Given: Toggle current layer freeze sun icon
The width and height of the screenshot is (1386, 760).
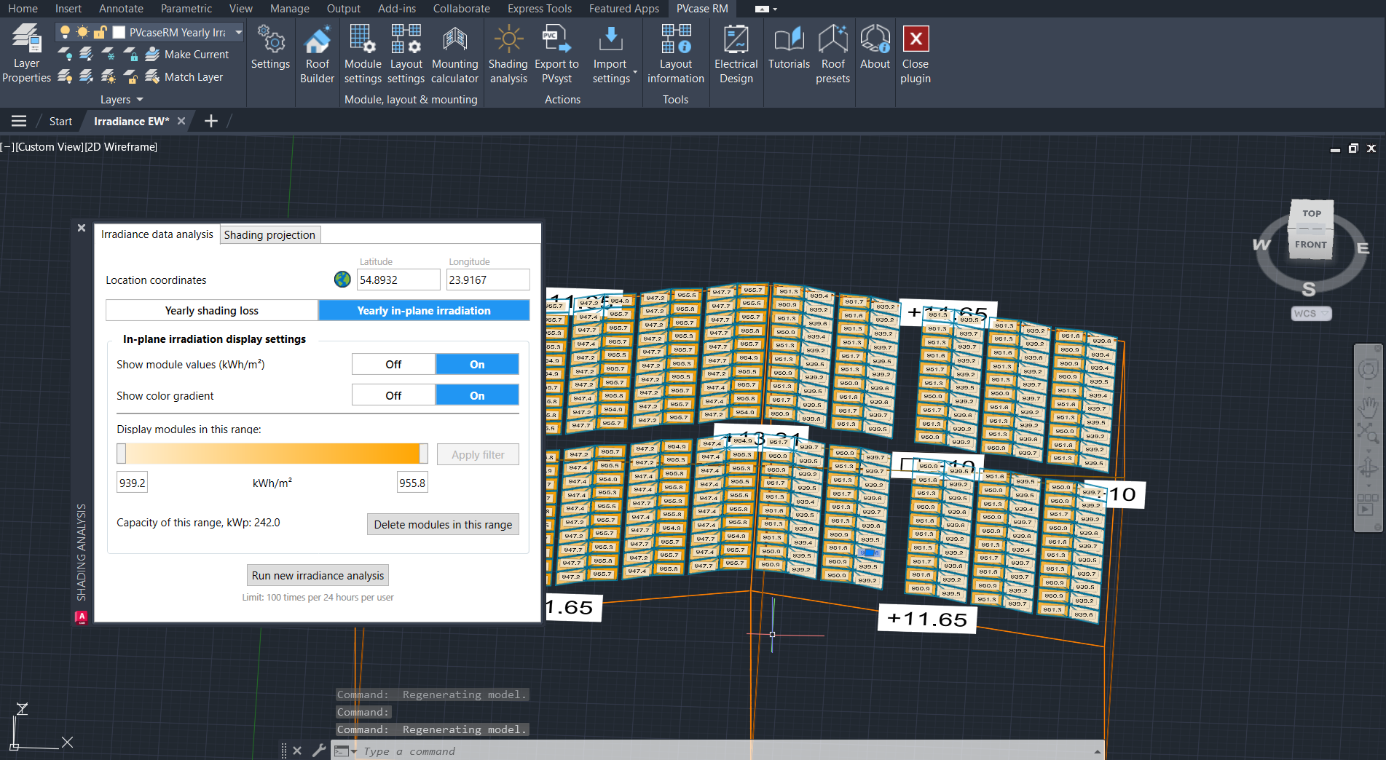Looking at the screenshot, I should click(x=82, y=32).
